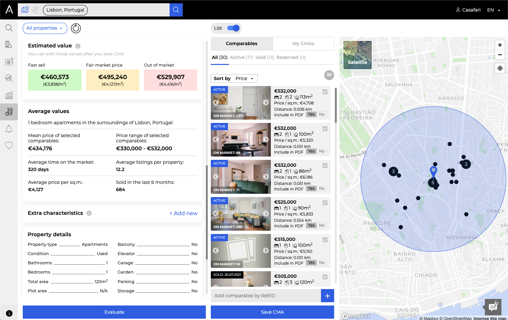Zoom in using the map plus control
Screen dimensions: 508x320
coord(500,45)
